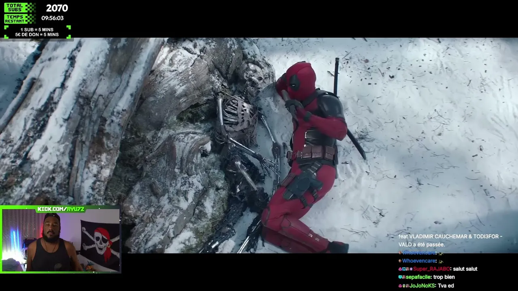Click the badge icons beside JoJoNoKS
The height and width of the screenshot is (291, 518).
(x=403, y=286)
